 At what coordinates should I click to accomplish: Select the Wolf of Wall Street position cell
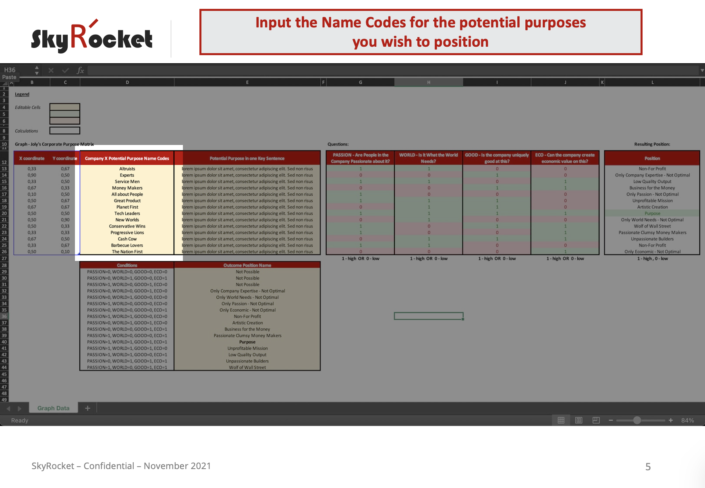pos(653,226)
